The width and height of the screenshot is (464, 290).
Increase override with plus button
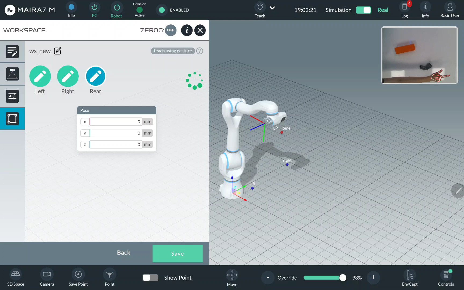tap(373, 277)
